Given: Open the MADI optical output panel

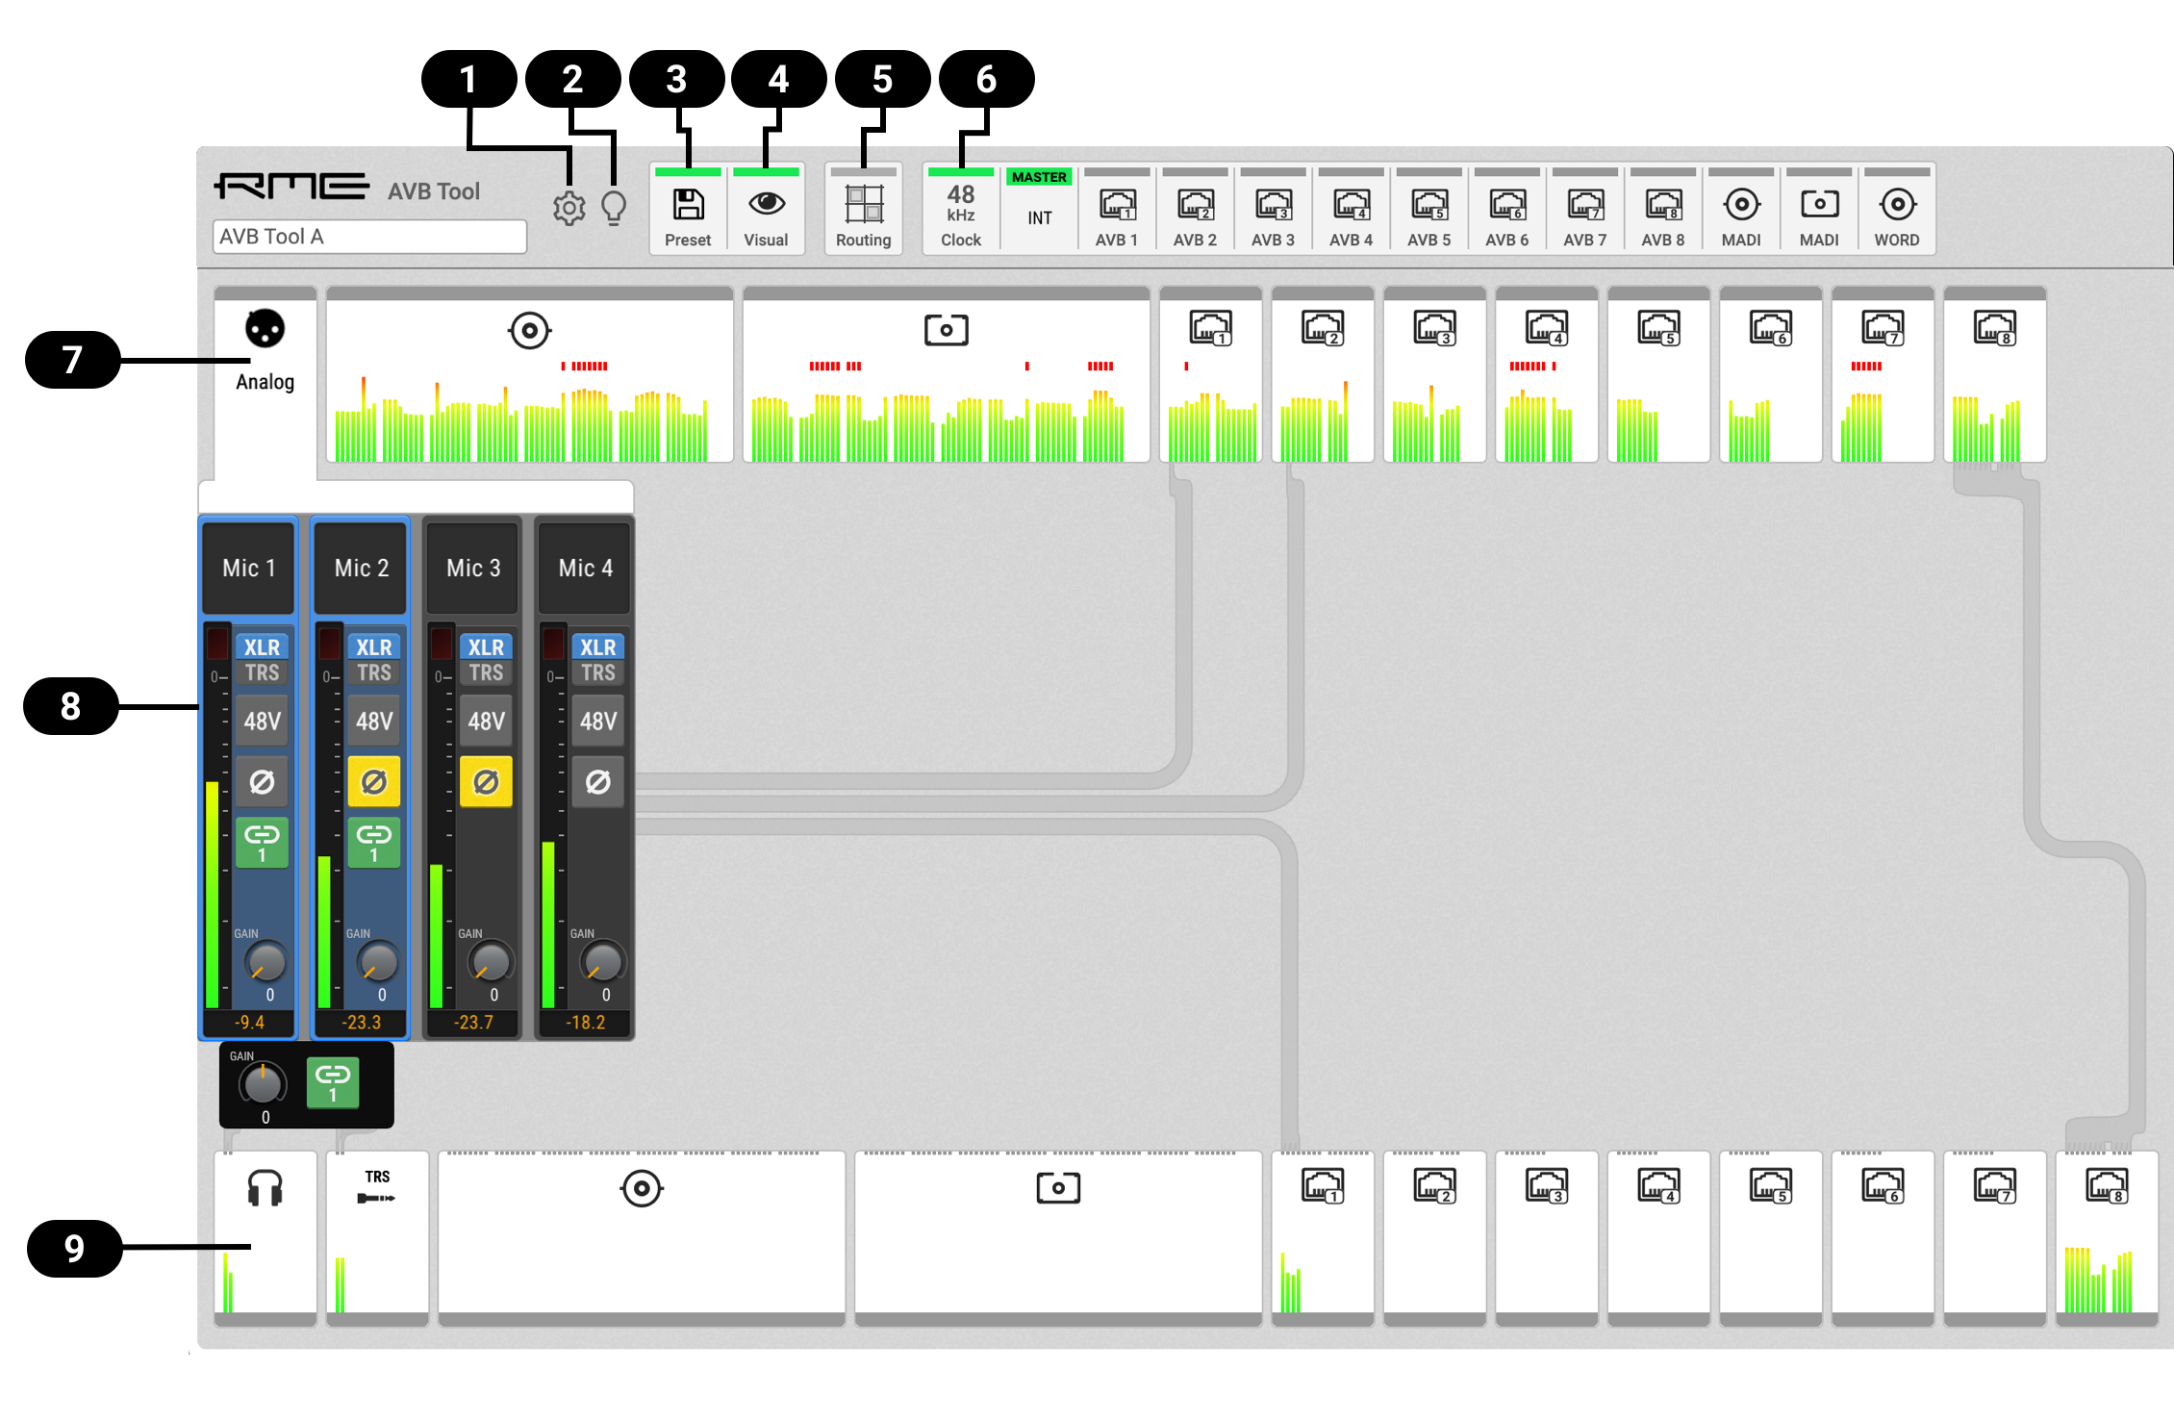Looking at the screenshot, I should [x=1058, y=1238].
